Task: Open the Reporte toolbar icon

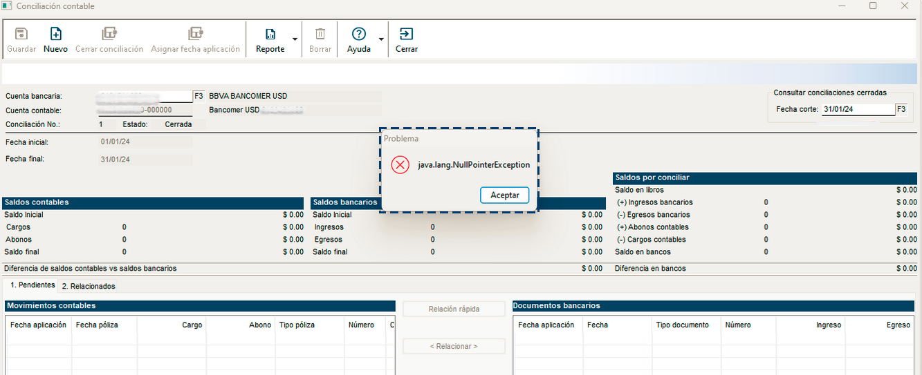Action: pyautogui.click(x=270, y=34)
